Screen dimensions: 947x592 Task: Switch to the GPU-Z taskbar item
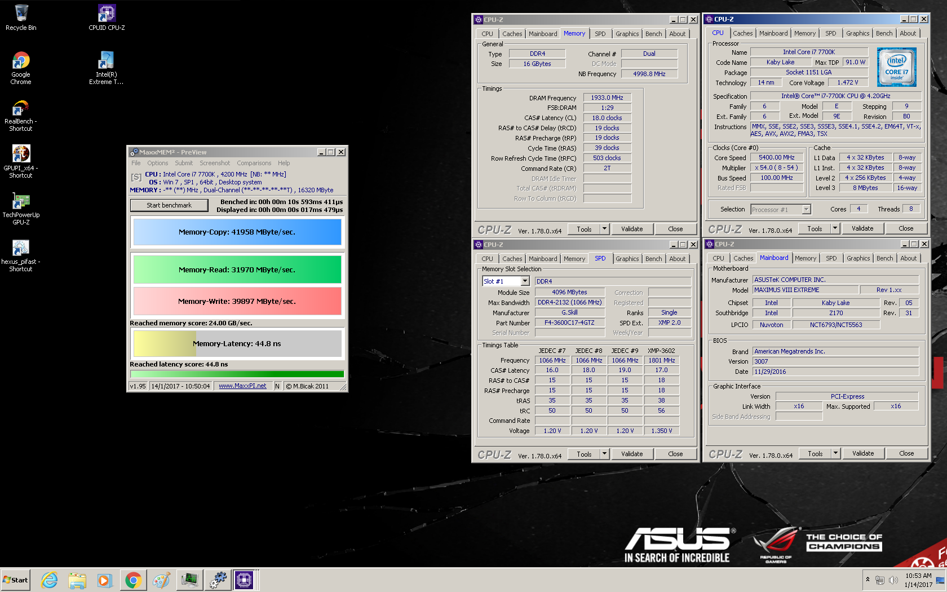pyautogui.click(x=190, y=580)
